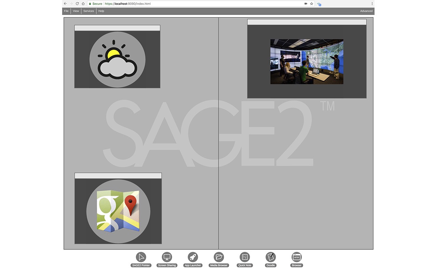This screenshot has width=437, height=273.
Task: Click the maps window title bar
Action: click(x=118, y=176)
